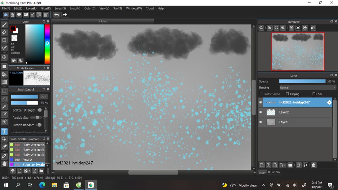Select the Untitled document tab
338x190 pixels.
point(102,21)
